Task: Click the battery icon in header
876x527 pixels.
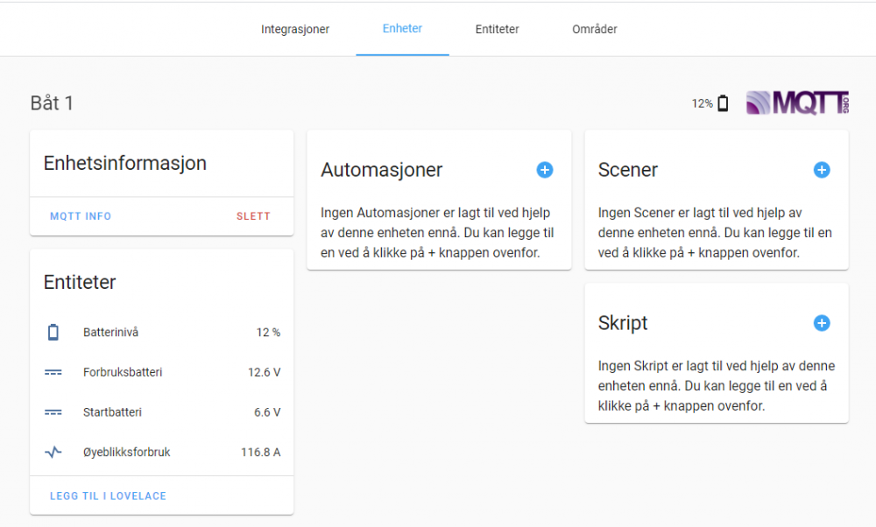Action: click(x=723, y=103)
